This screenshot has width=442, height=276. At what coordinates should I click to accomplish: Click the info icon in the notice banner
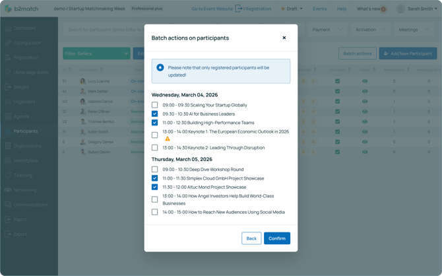160,67
